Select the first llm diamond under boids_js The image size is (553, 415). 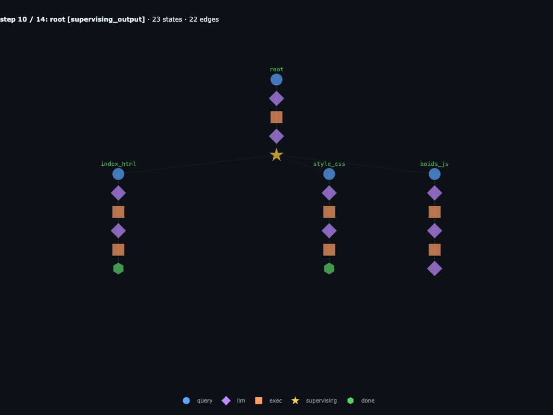coord(435,193)
